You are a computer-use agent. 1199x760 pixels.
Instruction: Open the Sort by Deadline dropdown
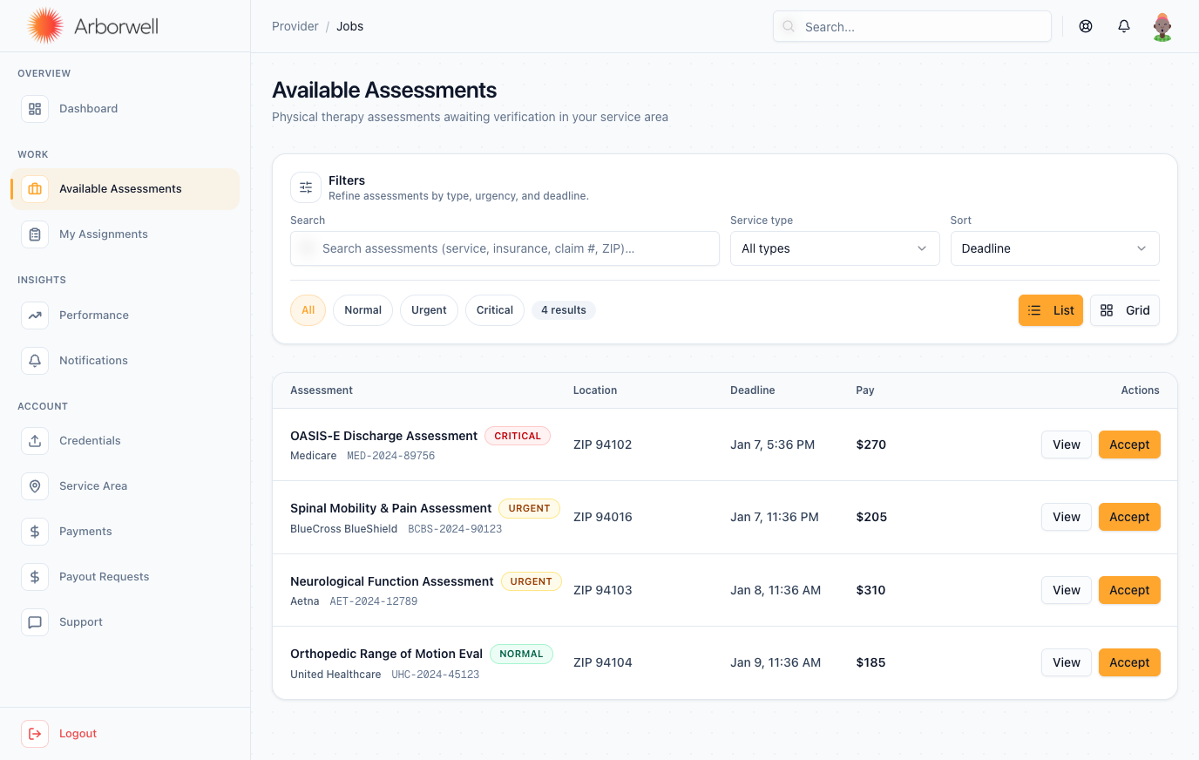coord(1054,248)
